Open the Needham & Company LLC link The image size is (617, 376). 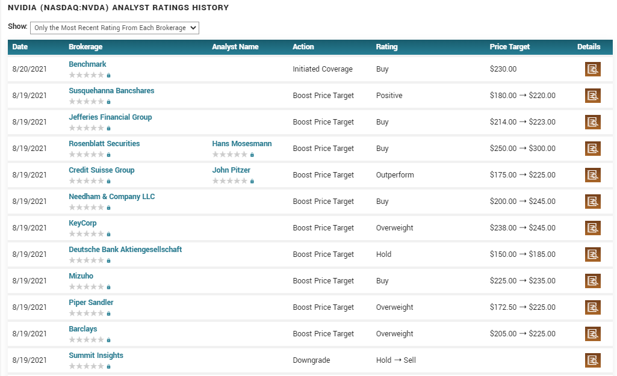click(112, 196)
